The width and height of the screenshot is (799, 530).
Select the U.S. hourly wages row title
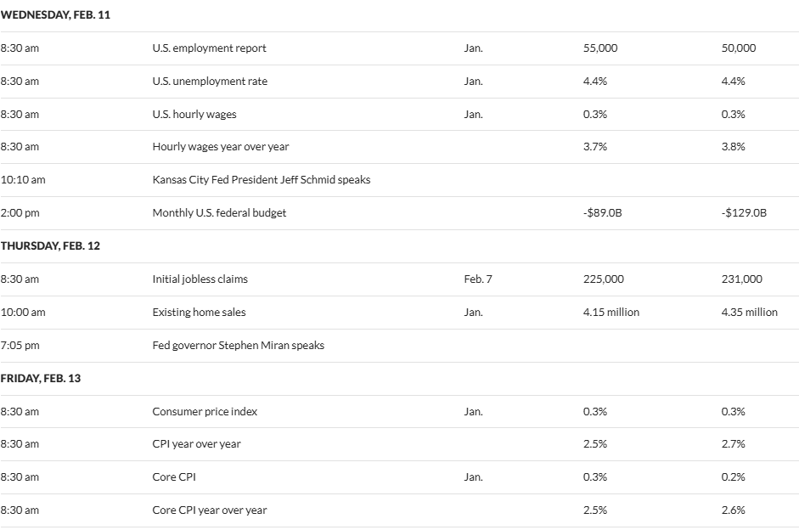[x=194, y=115]
